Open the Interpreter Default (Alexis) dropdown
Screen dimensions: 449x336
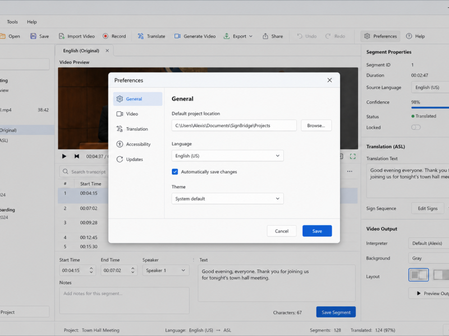point(429,243)
